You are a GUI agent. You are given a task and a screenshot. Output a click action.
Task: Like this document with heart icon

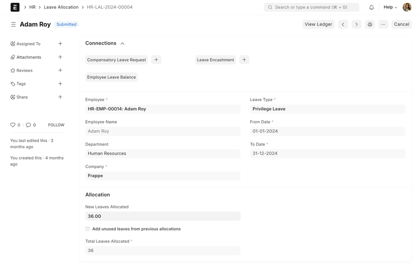(13, 125)
